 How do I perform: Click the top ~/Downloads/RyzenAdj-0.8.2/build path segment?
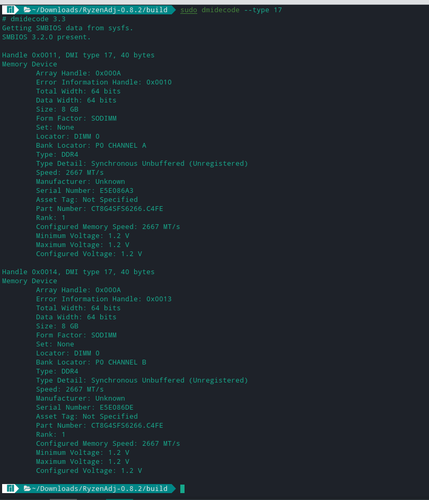(x=100, y=10)
